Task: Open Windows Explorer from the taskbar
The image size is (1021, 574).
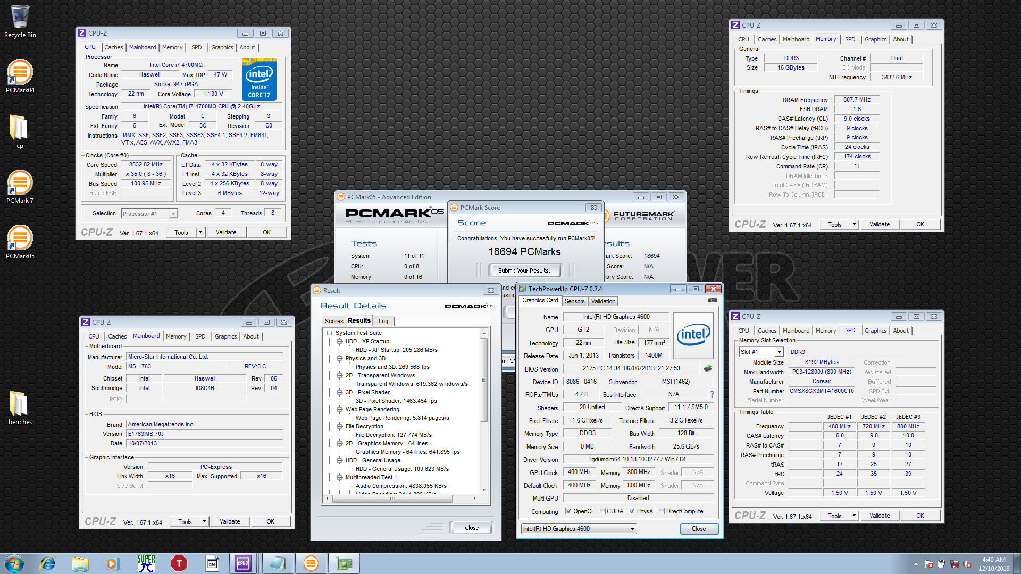Action: click(x=80, y=563)
